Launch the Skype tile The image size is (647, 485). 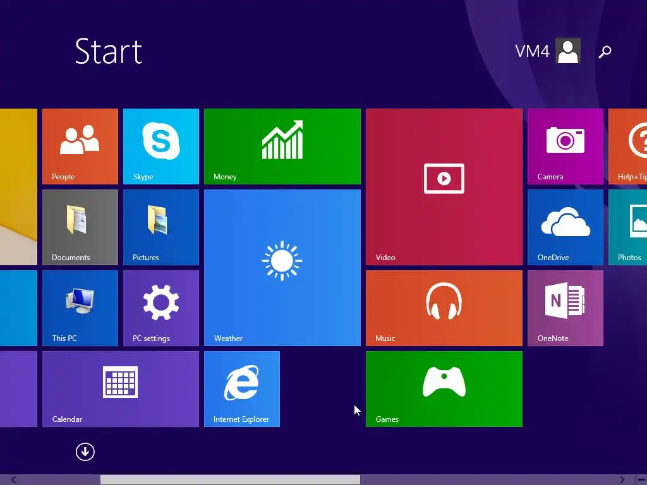tap(161, 147)
